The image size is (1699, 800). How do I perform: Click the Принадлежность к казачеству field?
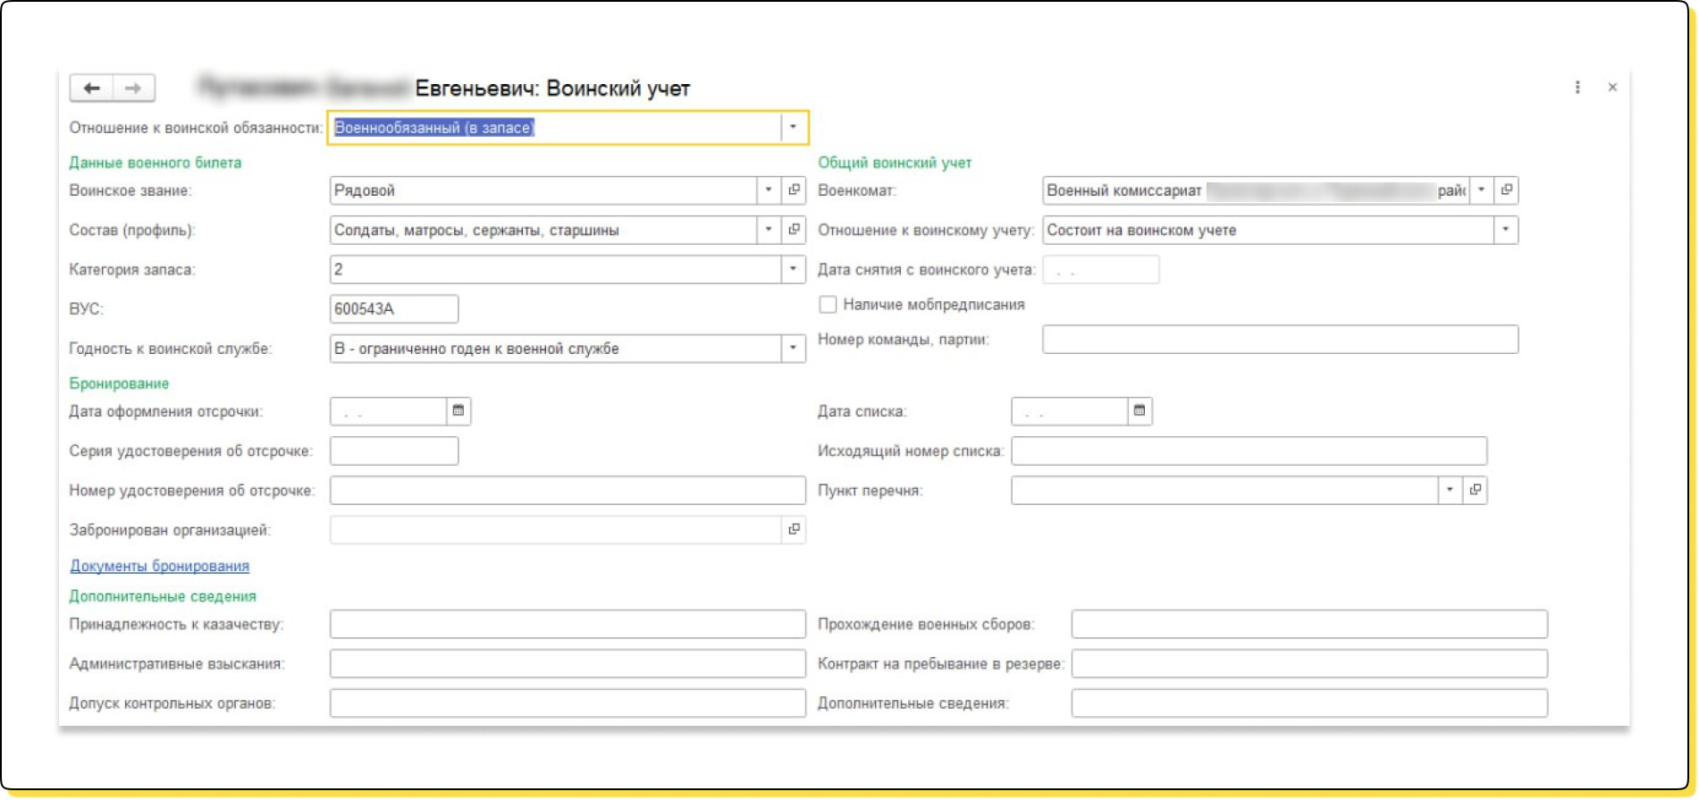[x=567, y=624]
